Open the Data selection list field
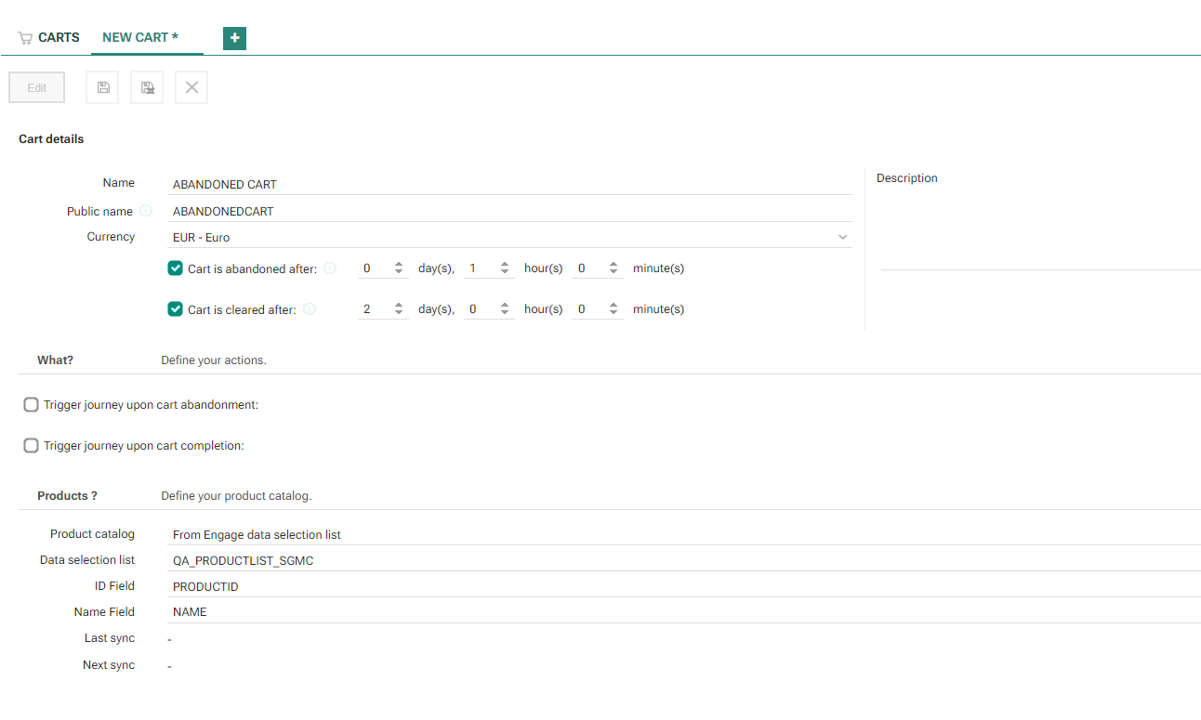 coord(683,561)
